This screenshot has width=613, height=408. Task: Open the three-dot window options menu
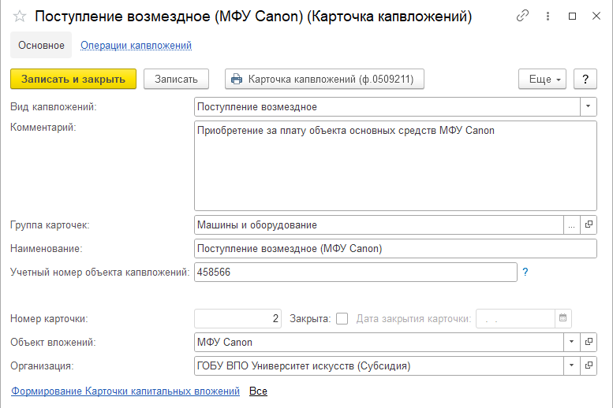point(548,16)
